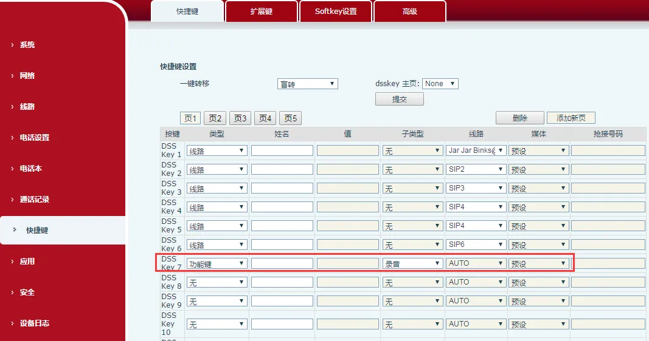Expand DSS Key 7 录音 subtype dropdown
The height and width of the screenshot is (341, 649).
coord(412,263)
